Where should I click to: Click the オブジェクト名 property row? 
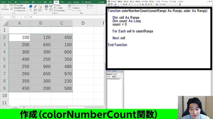point(114,79)
